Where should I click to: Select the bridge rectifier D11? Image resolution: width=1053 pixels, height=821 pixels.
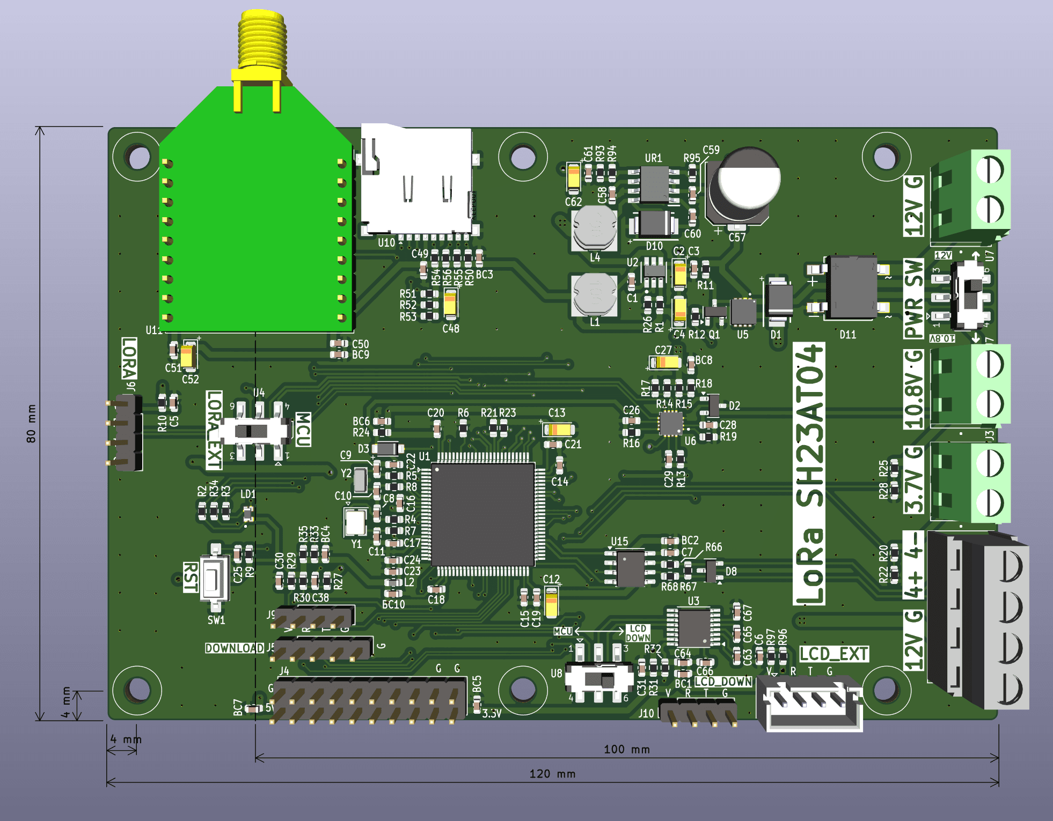tap(851, 288)
